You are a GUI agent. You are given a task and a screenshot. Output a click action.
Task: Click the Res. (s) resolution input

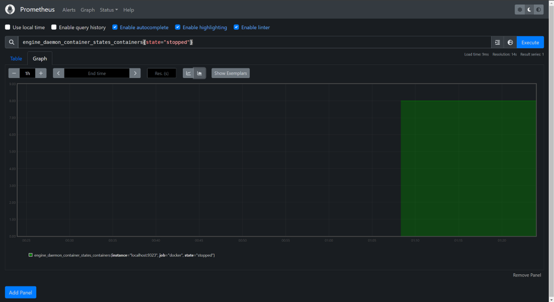pos(161,73)
